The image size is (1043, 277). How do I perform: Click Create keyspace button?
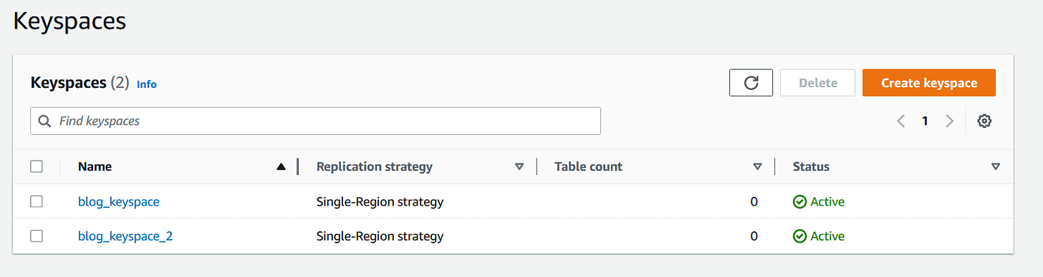929,83
